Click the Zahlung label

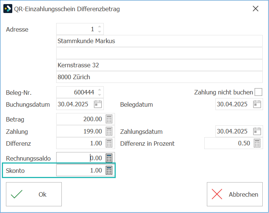coord(17,132)
